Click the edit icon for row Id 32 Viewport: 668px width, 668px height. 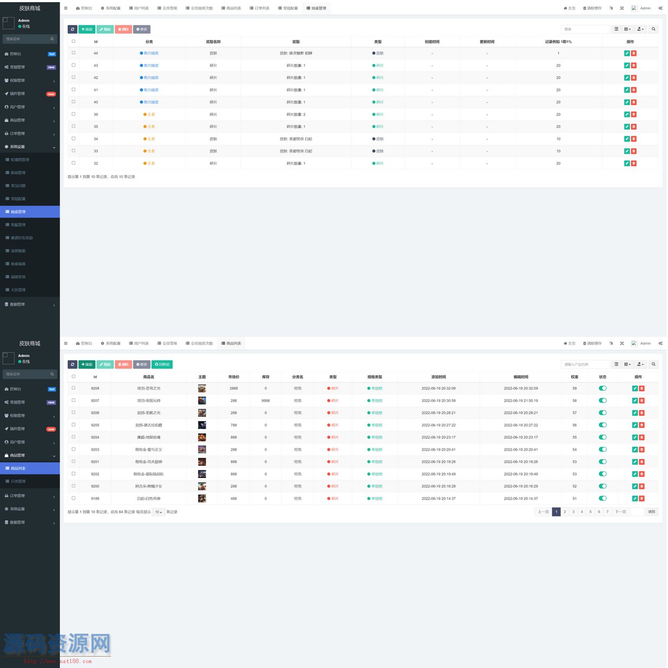pos(627,163)
